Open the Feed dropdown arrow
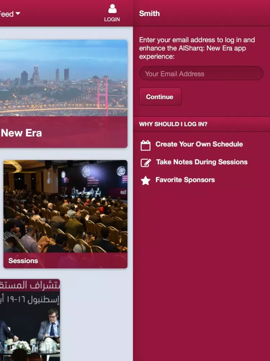 coord(18,14)
